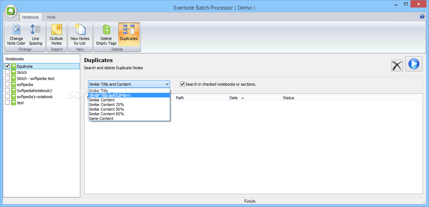
Task: Uncheck the Equilnote notebook checkbox
Action: 7,66
